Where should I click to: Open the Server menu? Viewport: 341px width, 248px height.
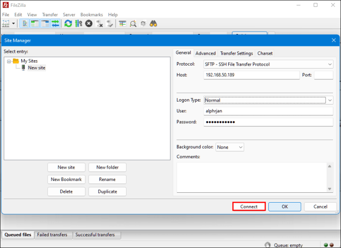click(x=69, y=14)
